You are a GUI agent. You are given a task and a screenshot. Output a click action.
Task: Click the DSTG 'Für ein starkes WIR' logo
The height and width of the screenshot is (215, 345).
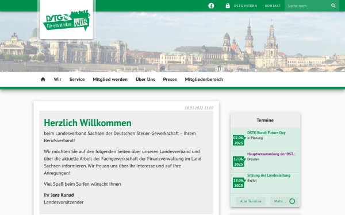pos(67,19)
